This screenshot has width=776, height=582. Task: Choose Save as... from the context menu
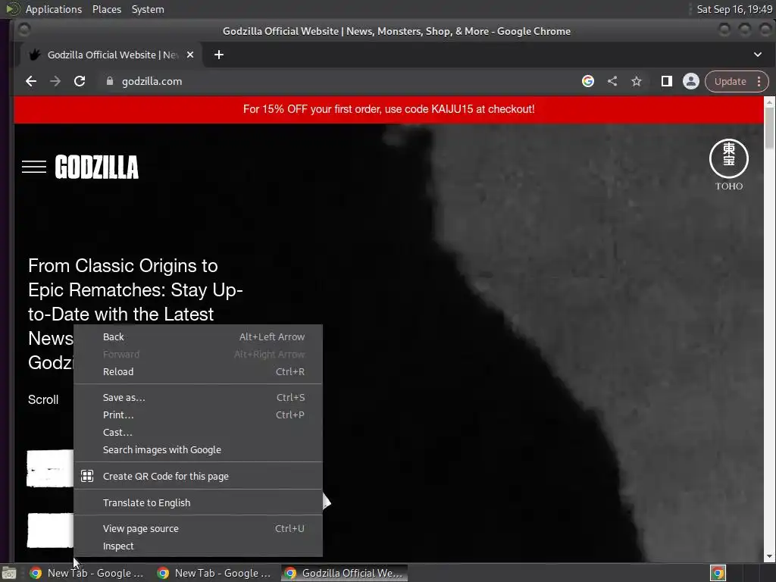pos(198,397)
